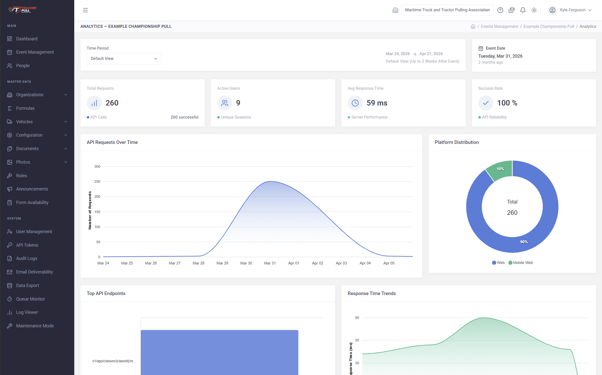The width and height of the screenshot is (602, 375).
Task: Click the Tracker Pull logo
Action: pyautogui.click(x=22, y=10)
